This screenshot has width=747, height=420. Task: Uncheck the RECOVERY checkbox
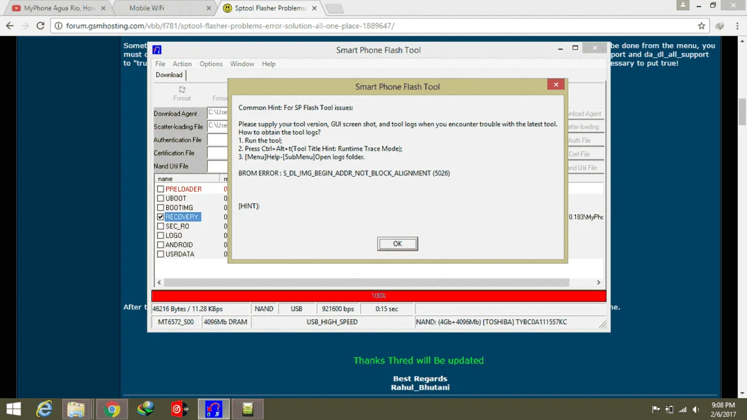[x=161, y=217]
